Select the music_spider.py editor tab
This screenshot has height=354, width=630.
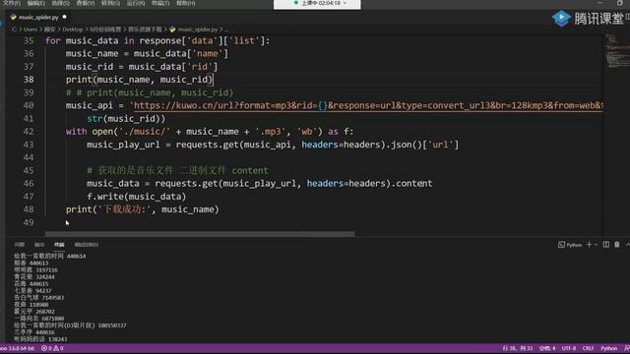pyautogui.click(x=38, y=18)
